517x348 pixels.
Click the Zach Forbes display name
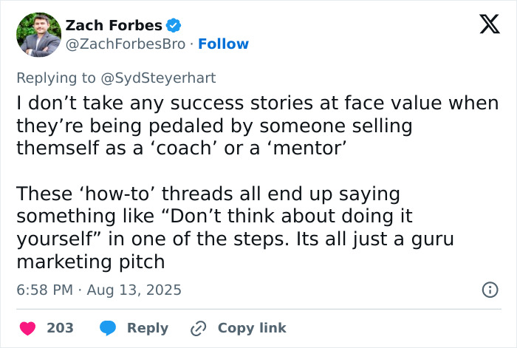[x=114, y=25]
